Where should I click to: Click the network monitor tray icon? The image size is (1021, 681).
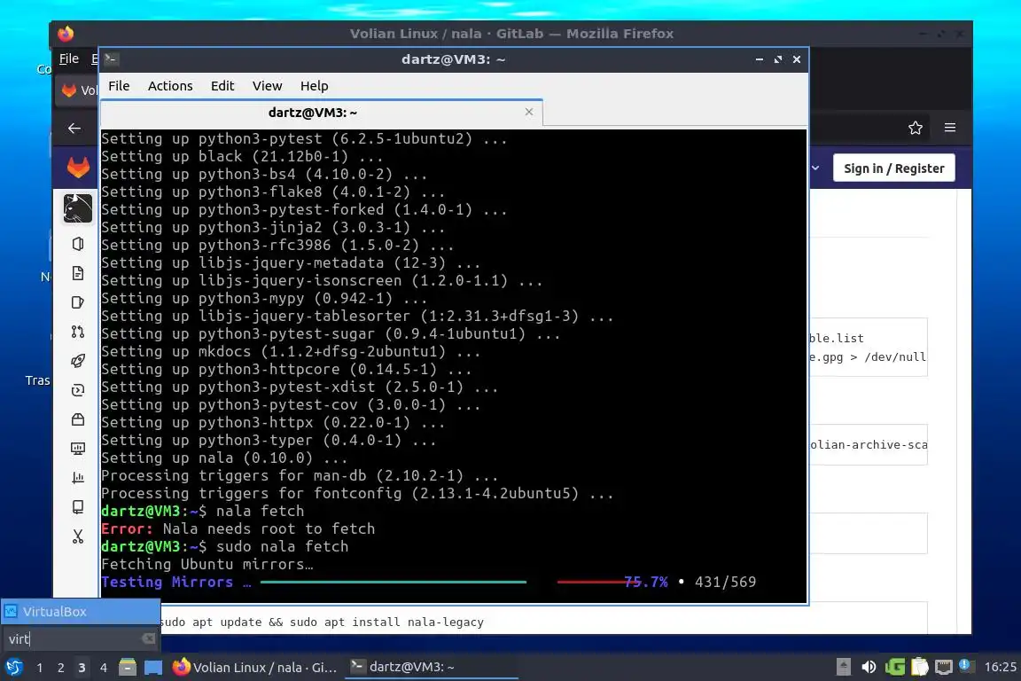pos(944,667)
